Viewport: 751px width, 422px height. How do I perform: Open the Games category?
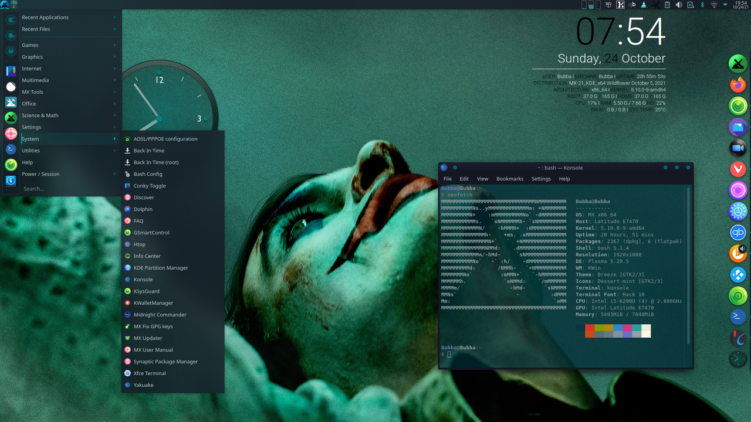tap(69, 45)
